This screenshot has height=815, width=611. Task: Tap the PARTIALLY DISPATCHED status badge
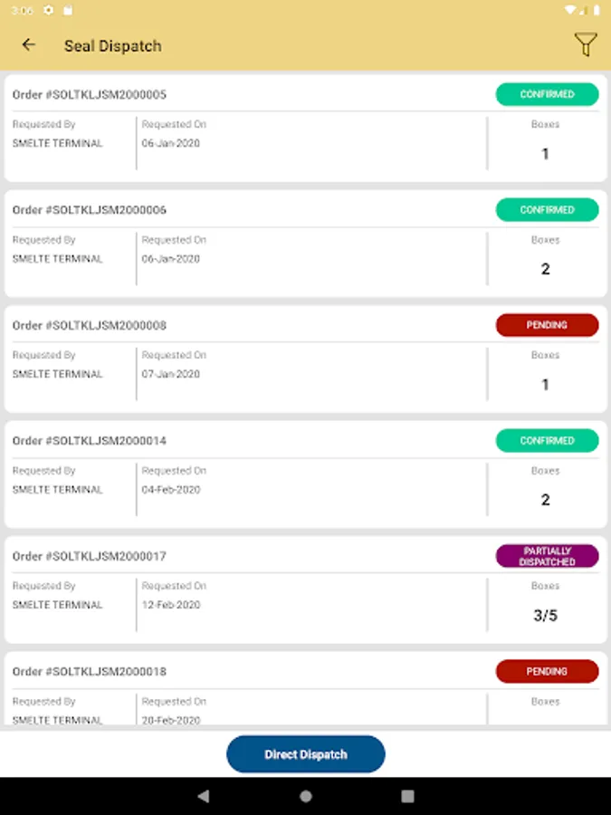(x=547, y=556)
